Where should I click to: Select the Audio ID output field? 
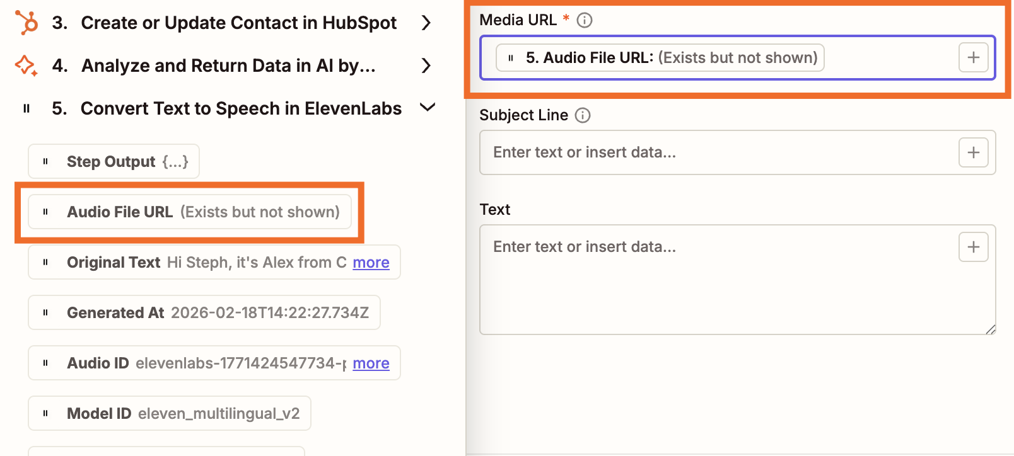[214, 363]
